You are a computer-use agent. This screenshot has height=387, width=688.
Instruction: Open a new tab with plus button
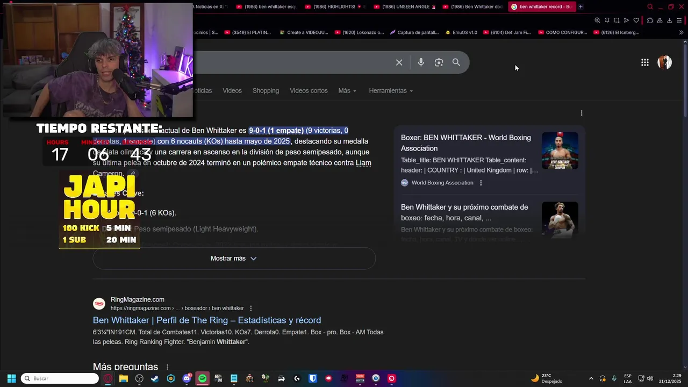[580, 6]
